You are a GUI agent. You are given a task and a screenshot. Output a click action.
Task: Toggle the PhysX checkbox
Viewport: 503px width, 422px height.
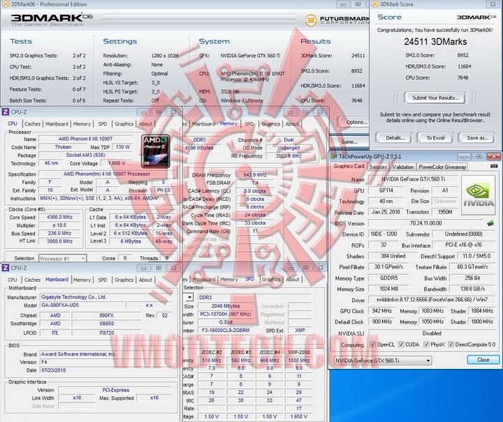pyautogui.click(x=426, y=344)
